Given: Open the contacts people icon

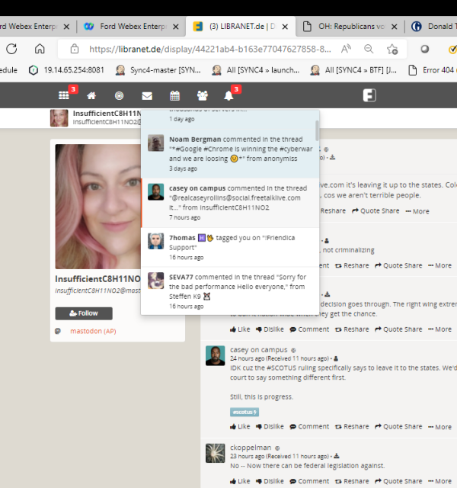Looking at the screenshot, I should [x=202, y=96].
